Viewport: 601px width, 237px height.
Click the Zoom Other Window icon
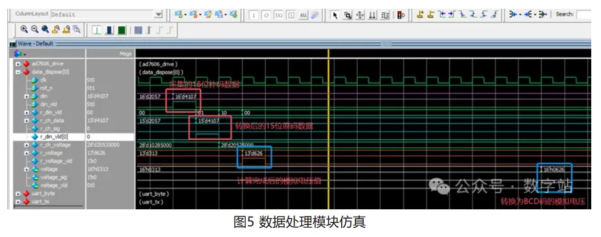pos(77,30)
